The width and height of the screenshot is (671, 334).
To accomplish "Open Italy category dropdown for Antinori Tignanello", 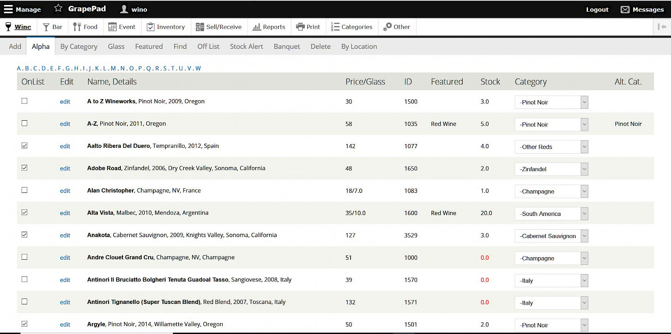I will click(x=551, y=303).
